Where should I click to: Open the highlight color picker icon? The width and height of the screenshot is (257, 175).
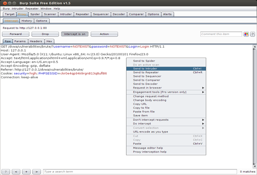246,34
